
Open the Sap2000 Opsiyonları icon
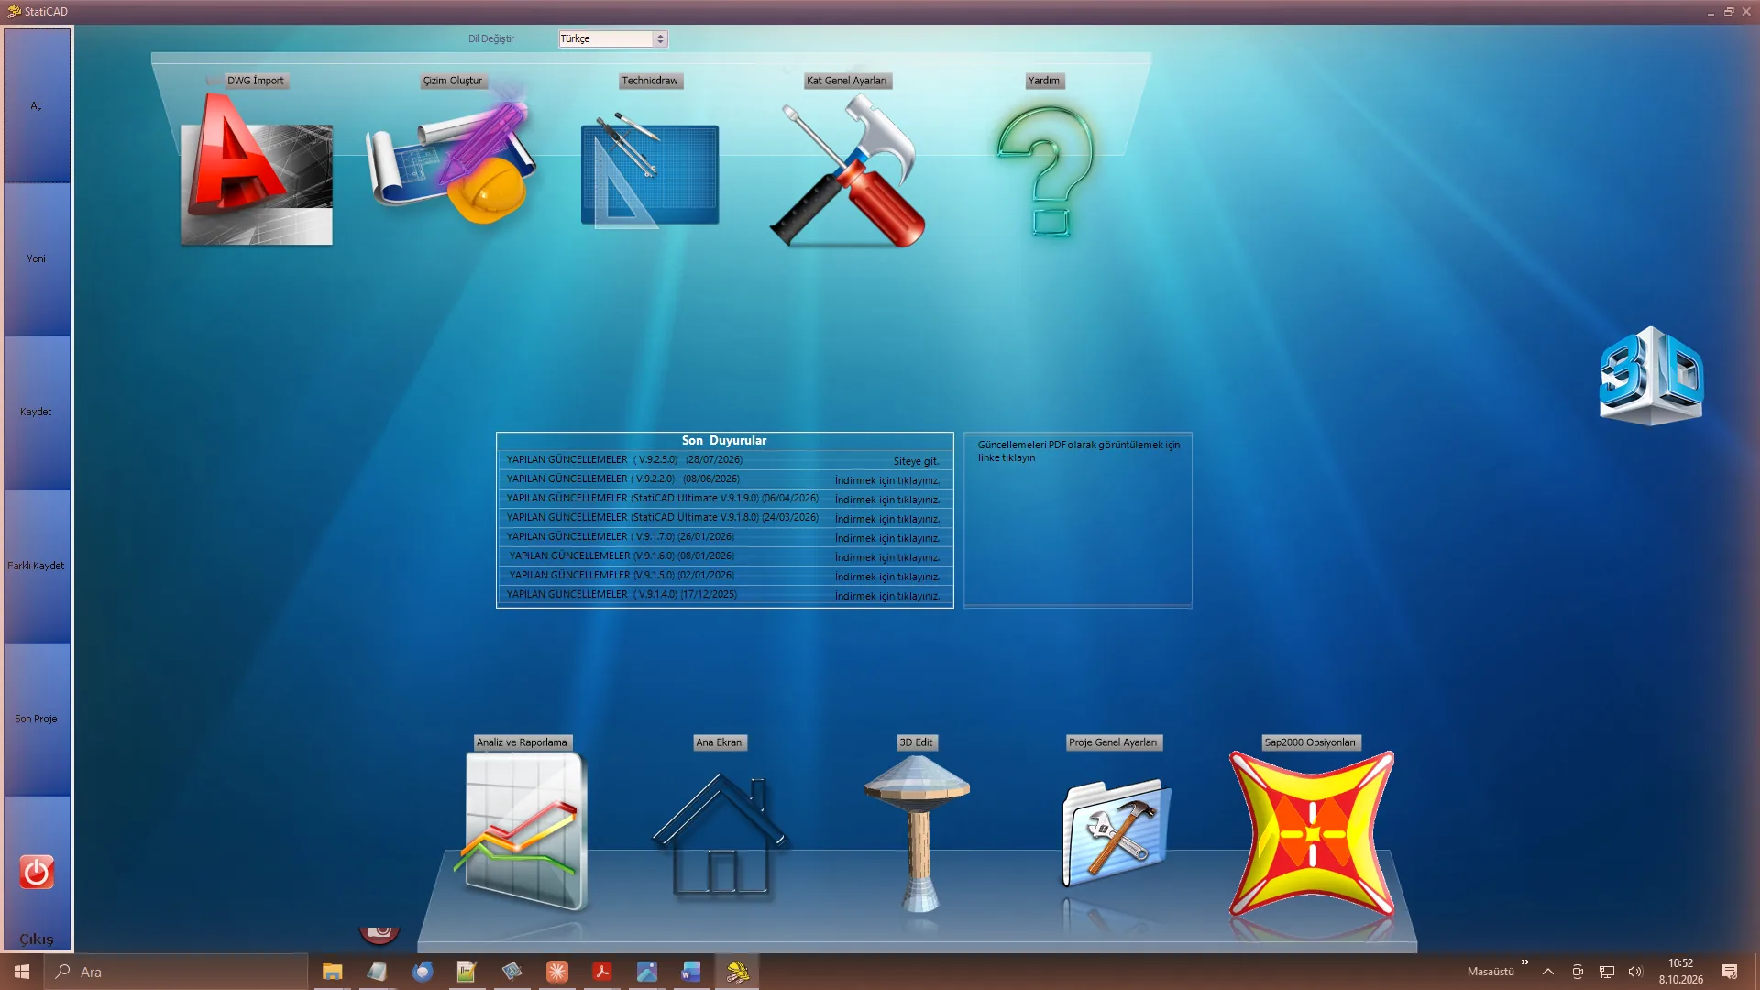coord(1312,834)
